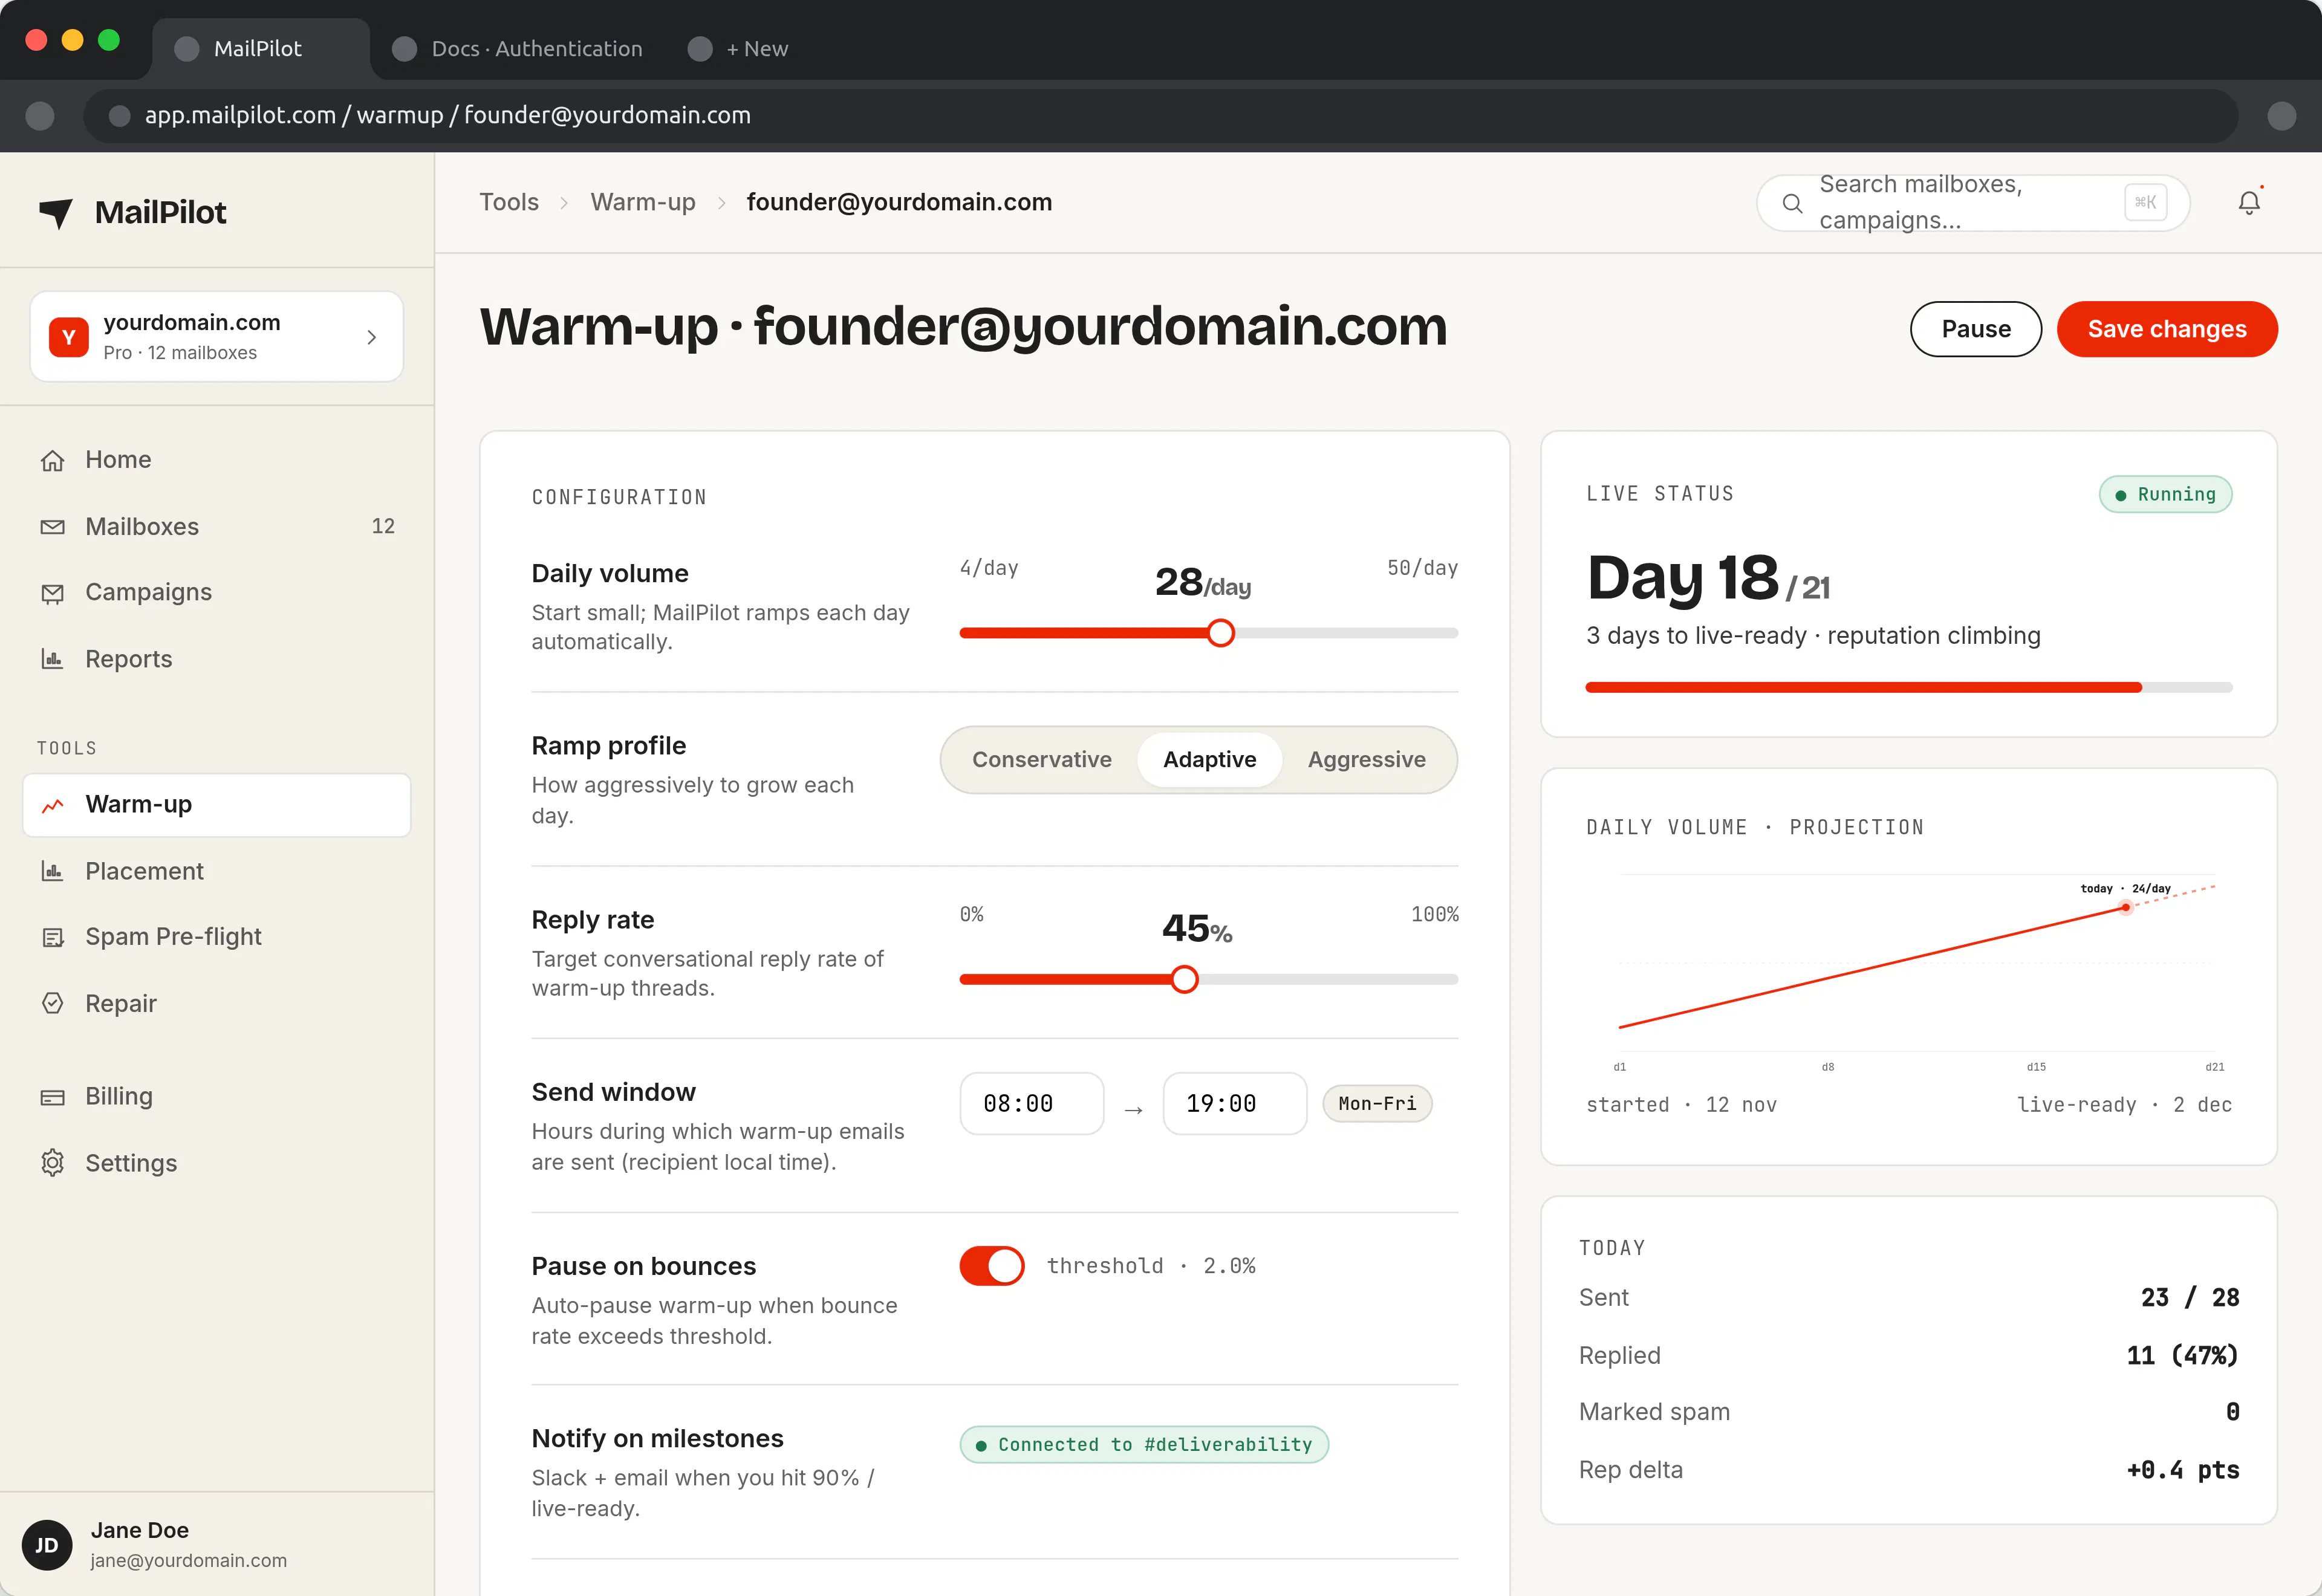Open a + New browser tab
The height and width of the screenshot is (1596, 2322).
739,49
